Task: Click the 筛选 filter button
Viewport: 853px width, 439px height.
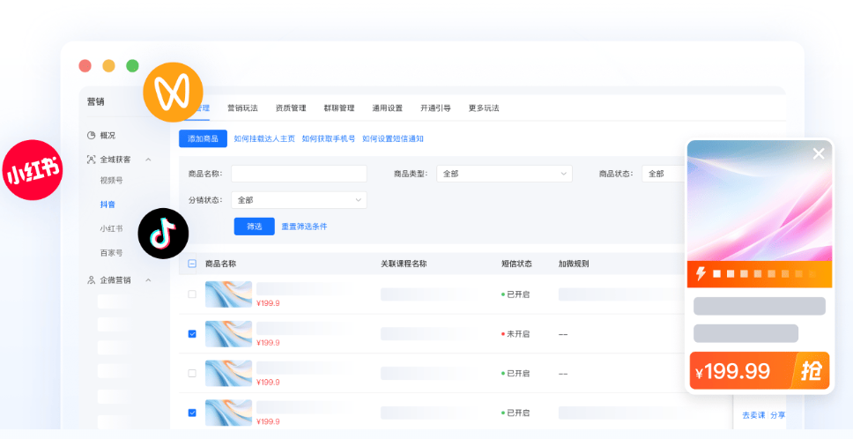Action: [255, 227]
